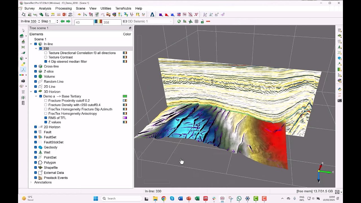Click the color range minimum field 43
The image size is (361, 203).
pos(84,22)
